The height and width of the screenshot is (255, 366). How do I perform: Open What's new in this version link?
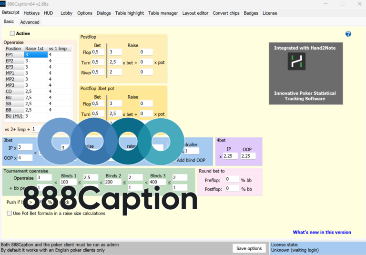[x=322, y=232]
